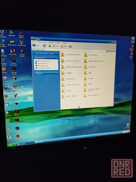
Task: Open the Heroes_3 folder
Action: pyautogui.click(x=70, y=61)
